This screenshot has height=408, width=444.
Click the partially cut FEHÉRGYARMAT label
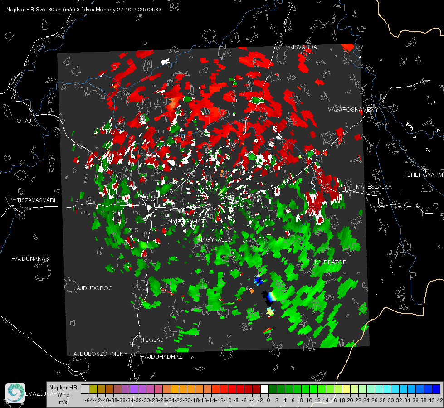424,175
